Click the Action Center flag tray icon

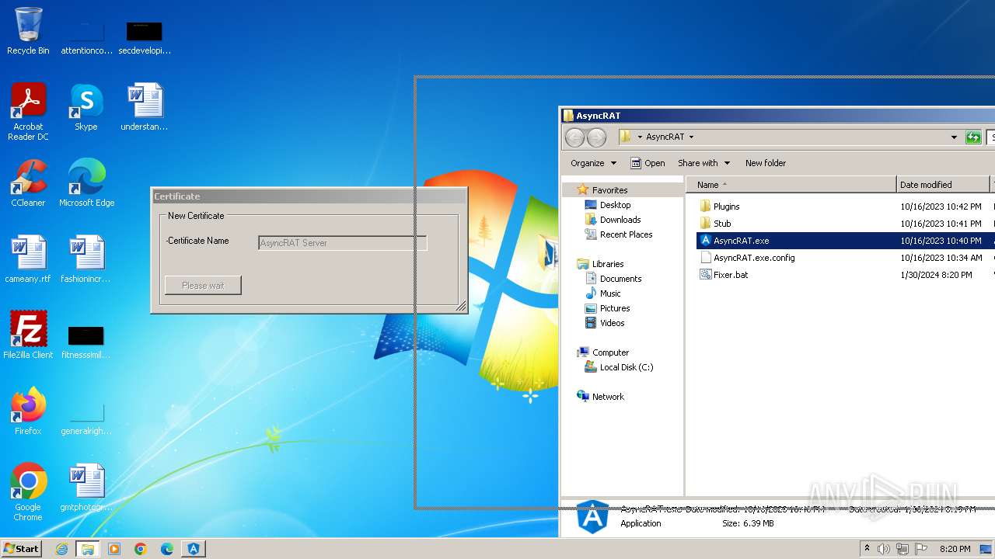coord(921,549)
